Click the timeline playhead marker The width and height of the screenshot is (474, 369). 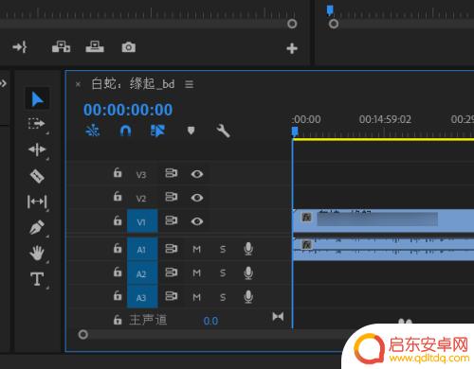click(295, 132)
